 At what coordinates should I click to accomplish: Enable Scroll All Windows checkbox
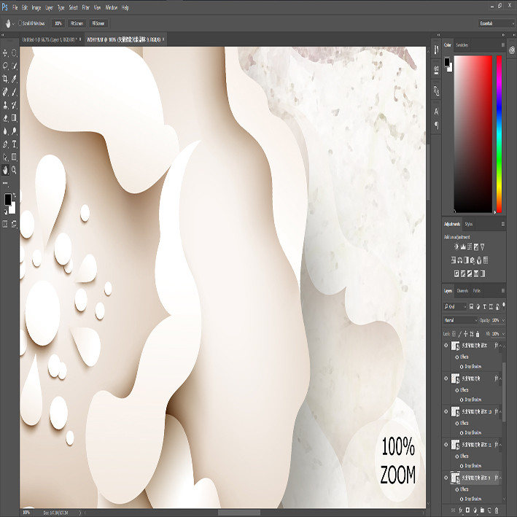coord(20,23)
